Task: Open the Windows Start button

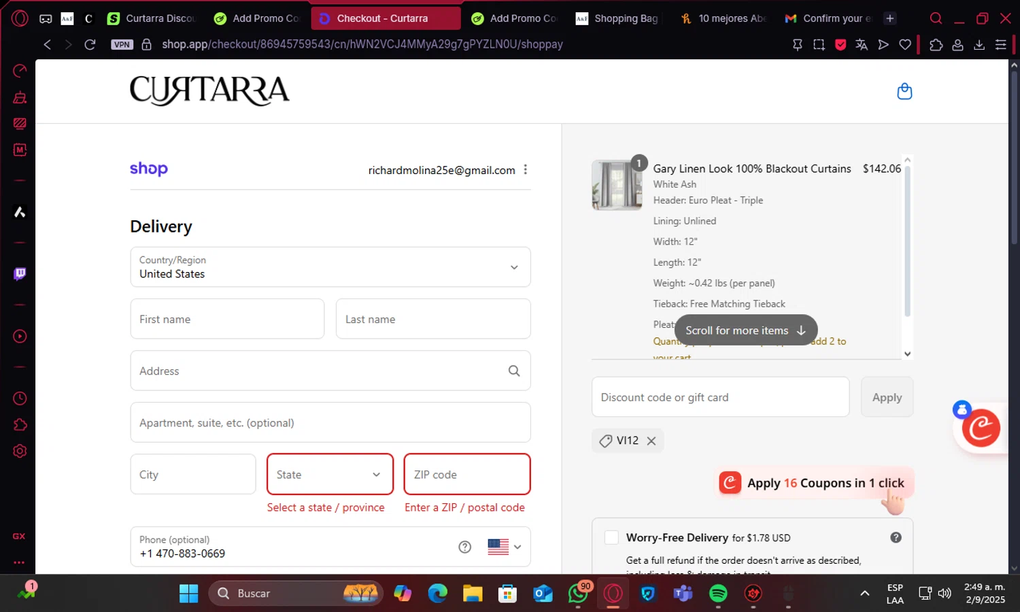Action: pyautogui.click(x=188, y=594)
